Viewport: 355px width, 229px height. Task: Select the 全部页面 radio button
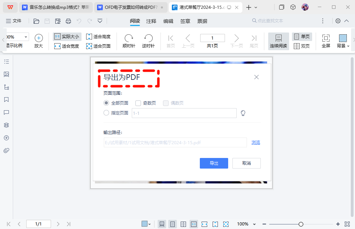106,103
